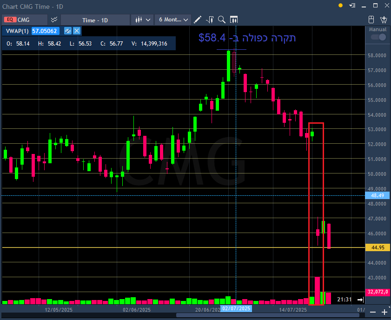Click the CMG symbol field
This screenshot has width=391, height=320.
25,20
